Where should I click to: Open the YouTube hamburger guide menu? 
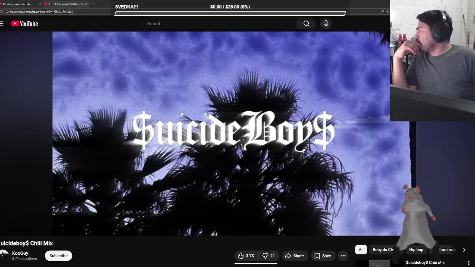coord(2,24)
